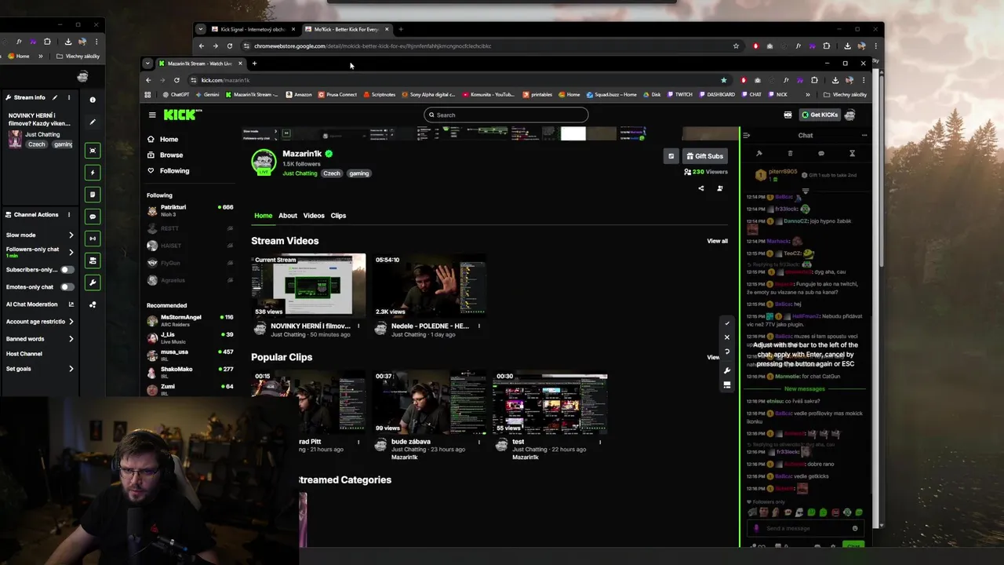The image size is (1004, 565).
Task: Expand the gift leaderboard chevron
Action: (805, 191)
